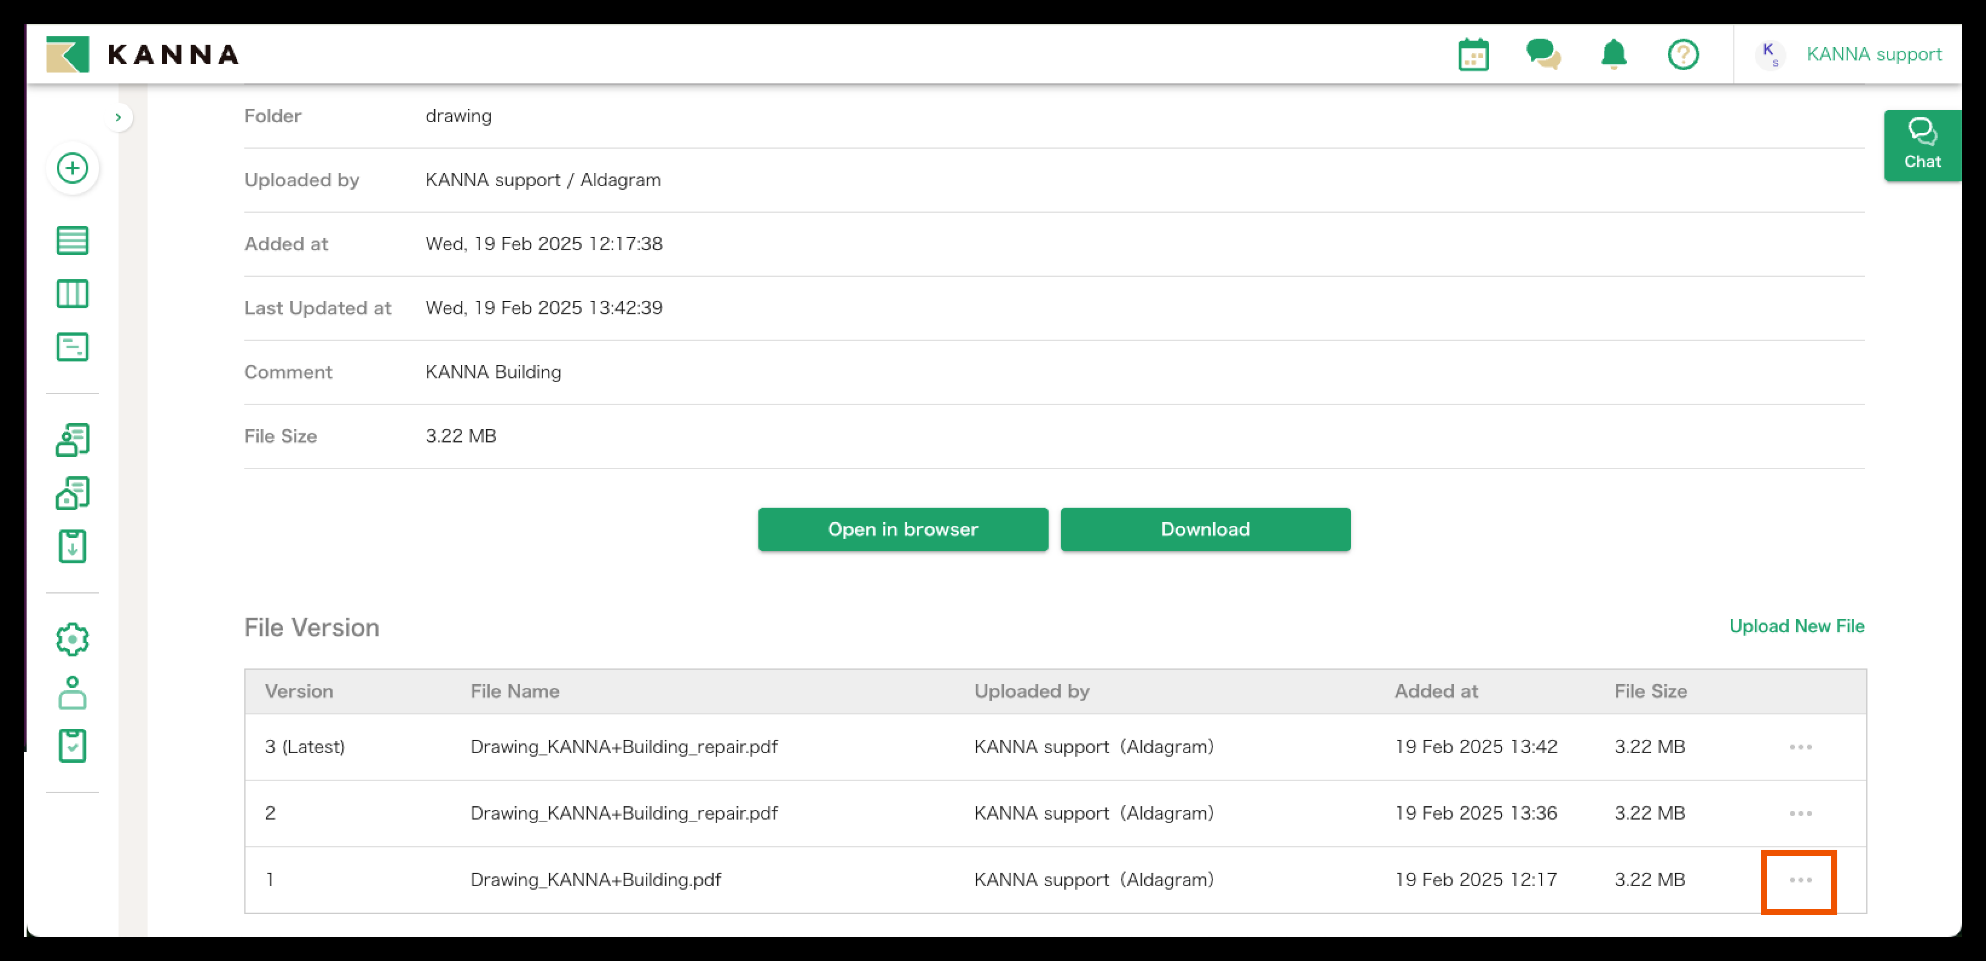Open the person member sidebar icon
This screenshot has height=961, width=1986.
click(73, 693)
